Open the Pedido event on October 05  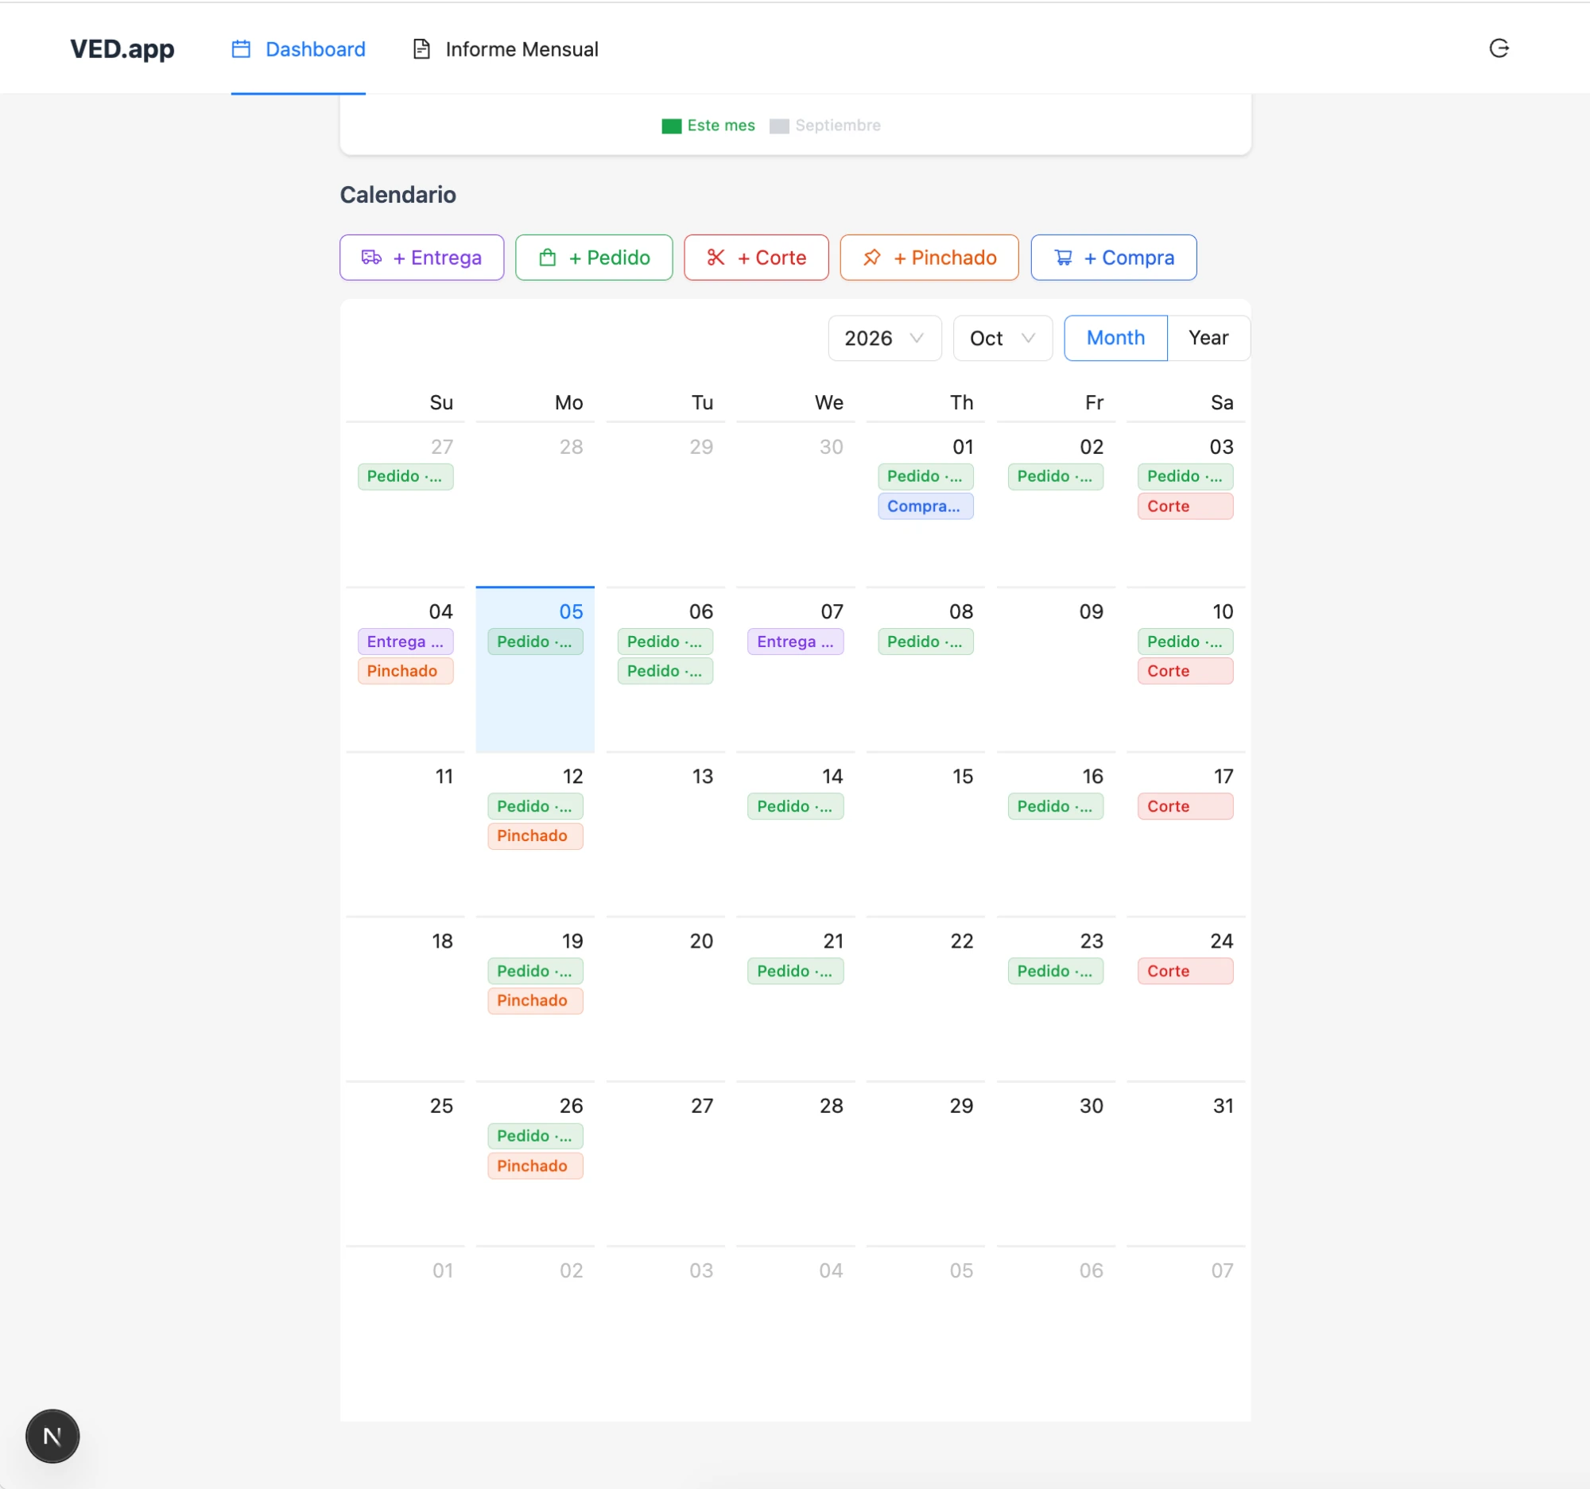click(x=535, y=642)
